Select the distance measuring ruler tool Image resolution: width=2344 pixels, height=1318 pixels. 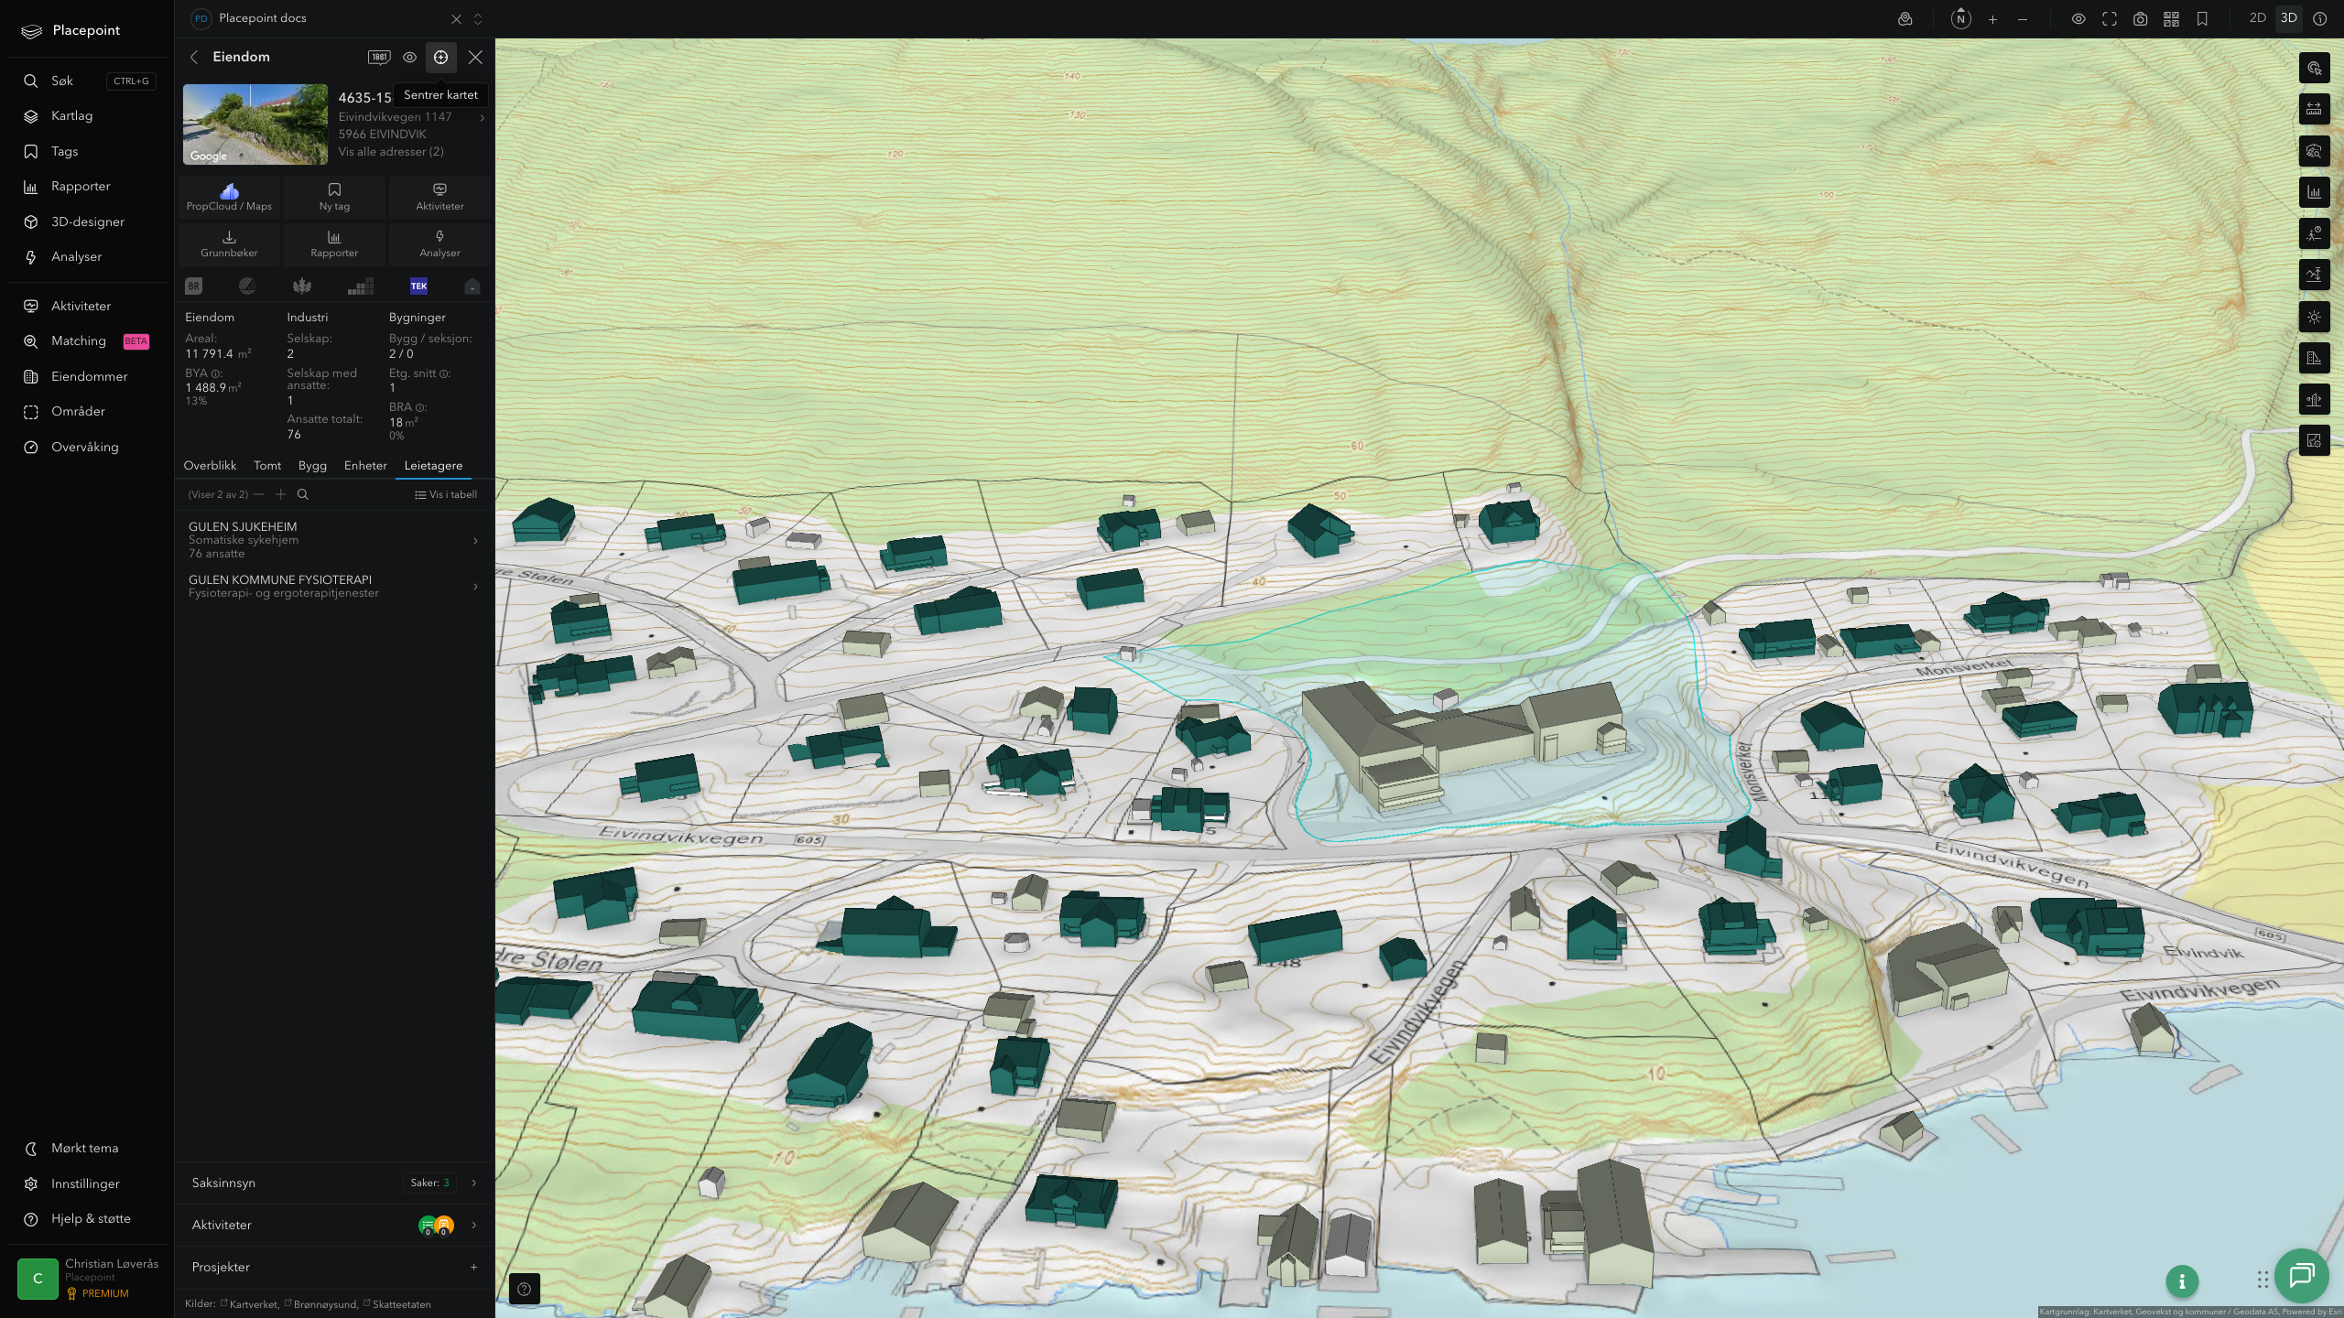tap(2314, 110)
